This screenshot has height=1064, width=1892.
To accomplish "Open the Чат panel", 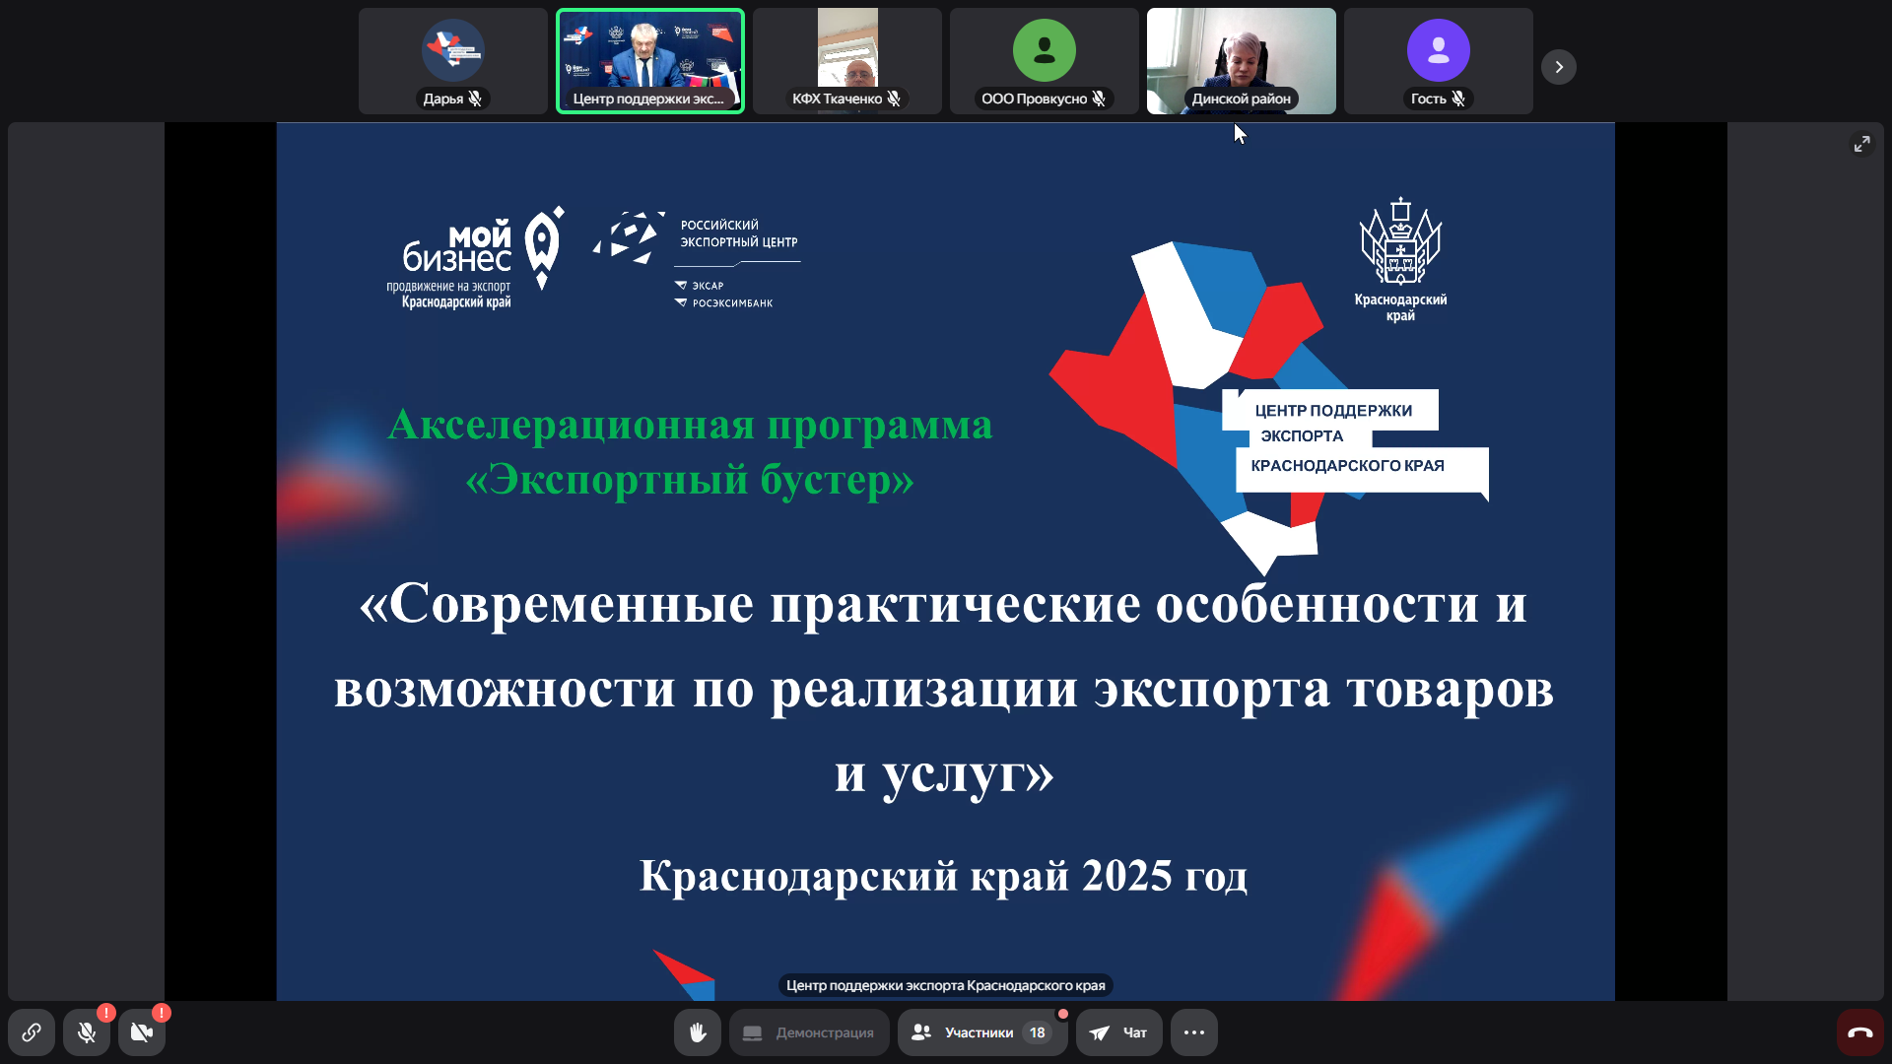I will pyautogui.click(x=1119, y=1032).
